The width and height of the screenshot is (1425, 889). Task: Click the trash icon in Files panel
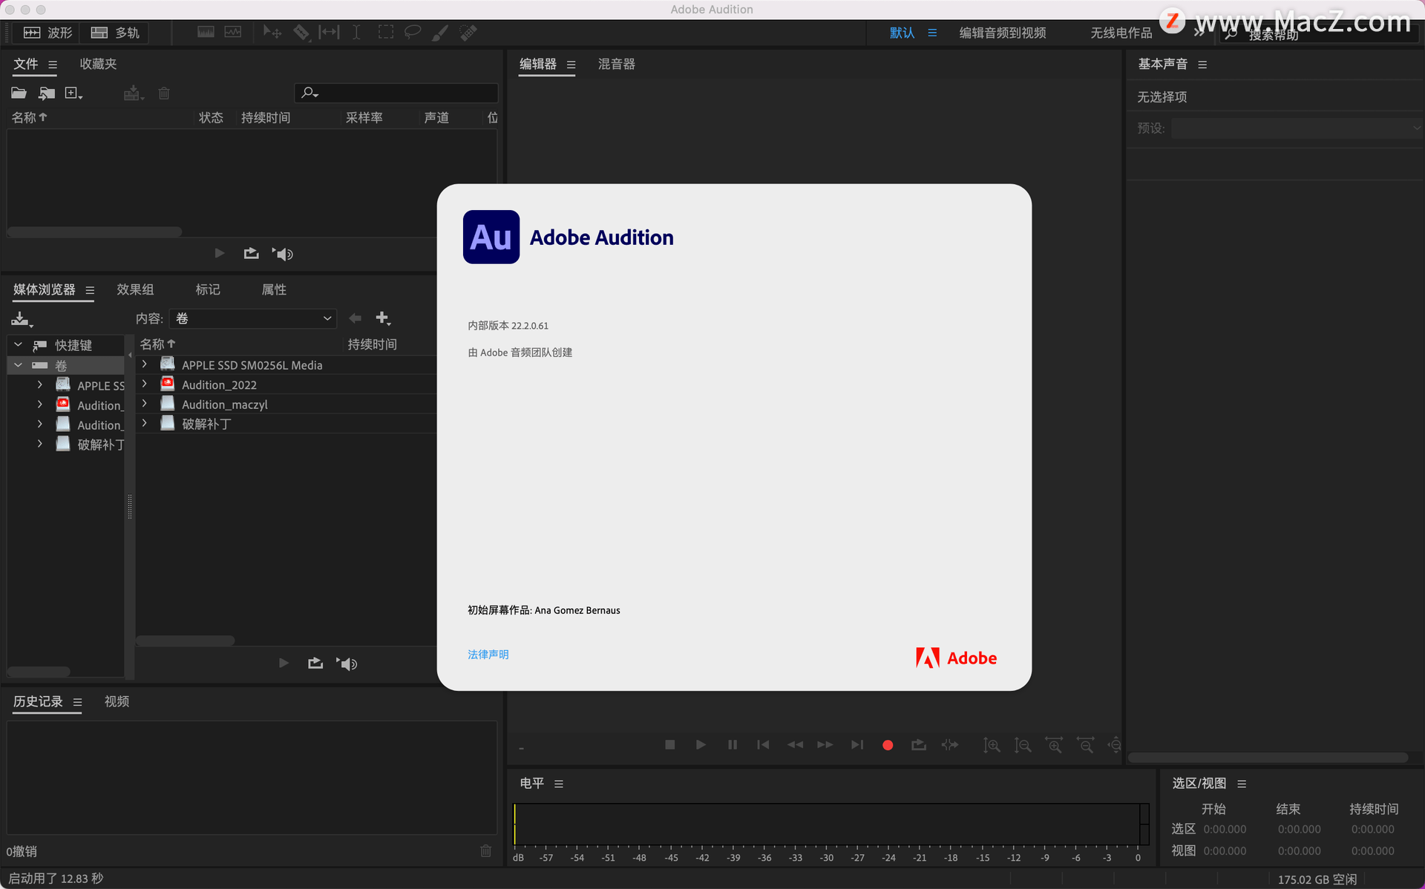(164, 93)
